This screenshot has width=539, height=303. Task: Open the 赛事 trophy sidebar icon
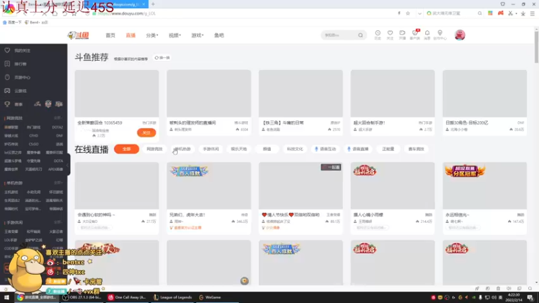coord(7,104)
